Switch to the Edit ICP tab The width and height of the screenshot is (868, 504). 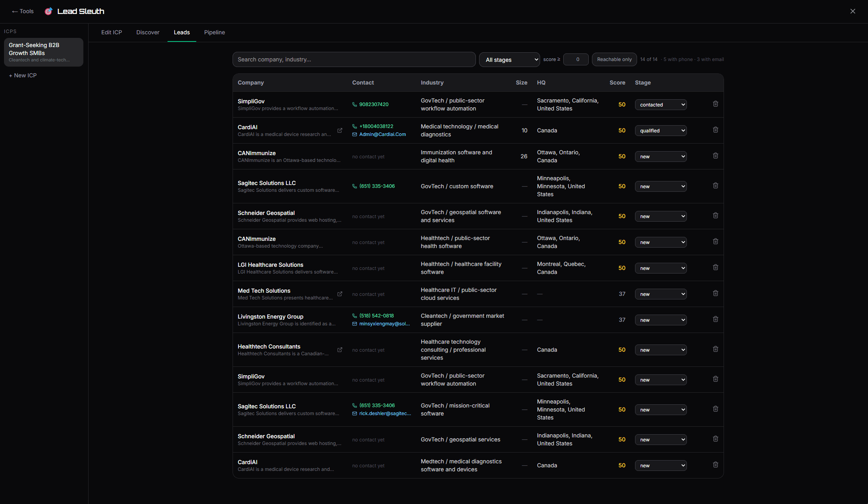point(112,32)
